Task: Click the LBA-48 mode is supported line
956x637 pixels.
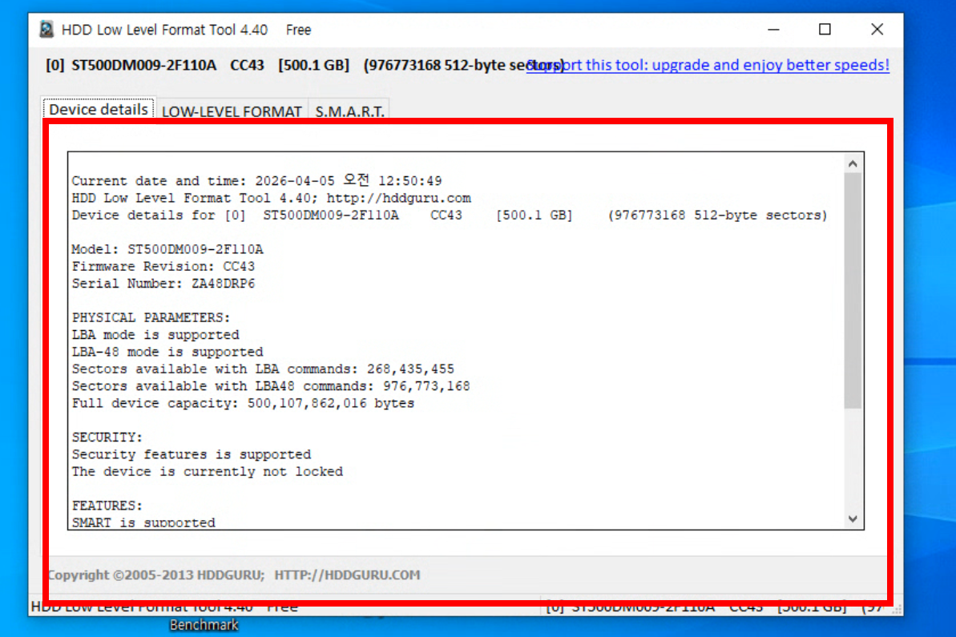Action: coord(167,352)
